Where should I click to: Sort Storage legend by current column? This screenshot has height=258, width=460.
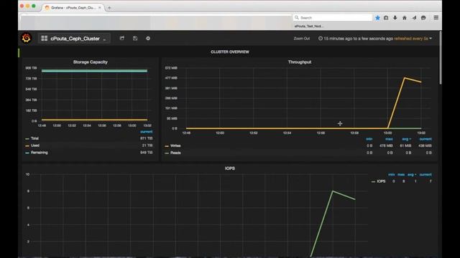tap(146, 132)
